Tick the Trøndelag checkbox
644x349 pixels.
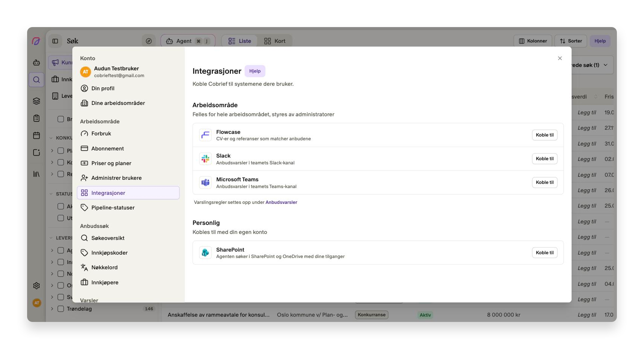pyautogui.click(x=61, y=309)
